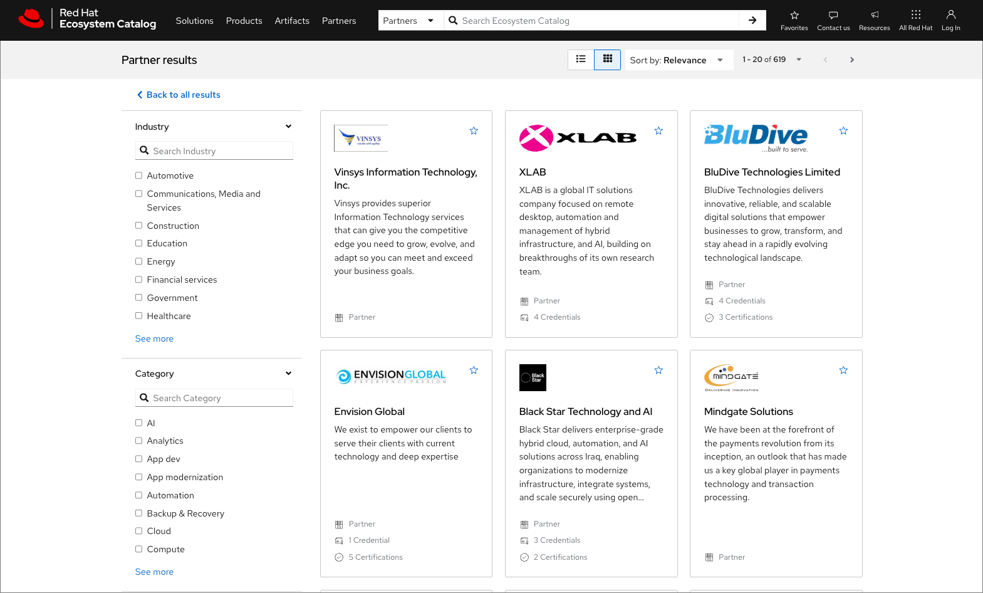Submit search with the arrow button

pyautogui.click(x=752, y=20)
